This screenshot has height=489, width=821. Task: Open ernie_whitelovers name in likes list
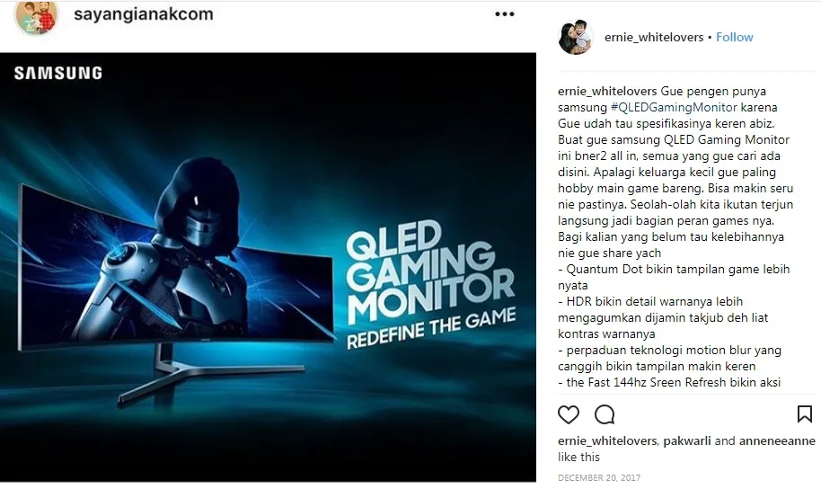607,441
